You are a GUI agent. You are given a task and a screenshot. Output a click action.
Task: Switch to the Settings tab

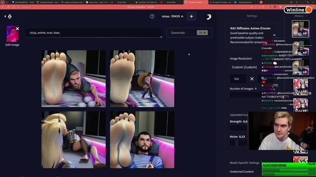click(x=252, y=16)
